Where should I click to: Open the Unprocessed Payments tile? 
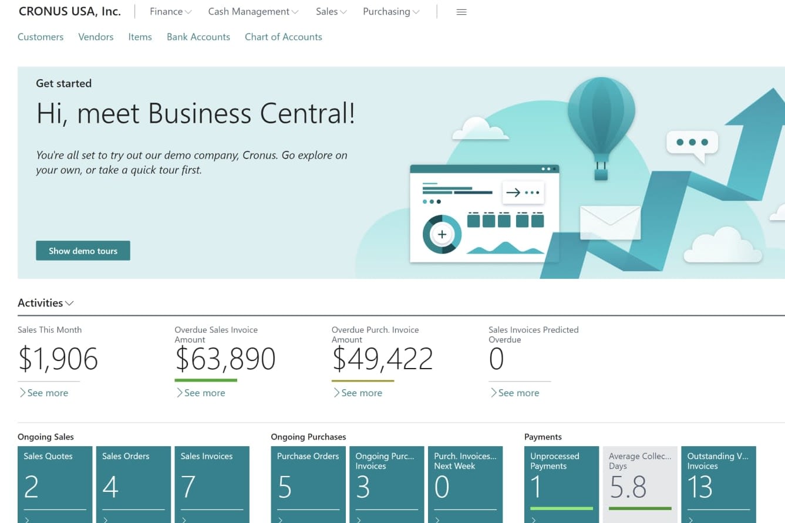pos(562,485)
